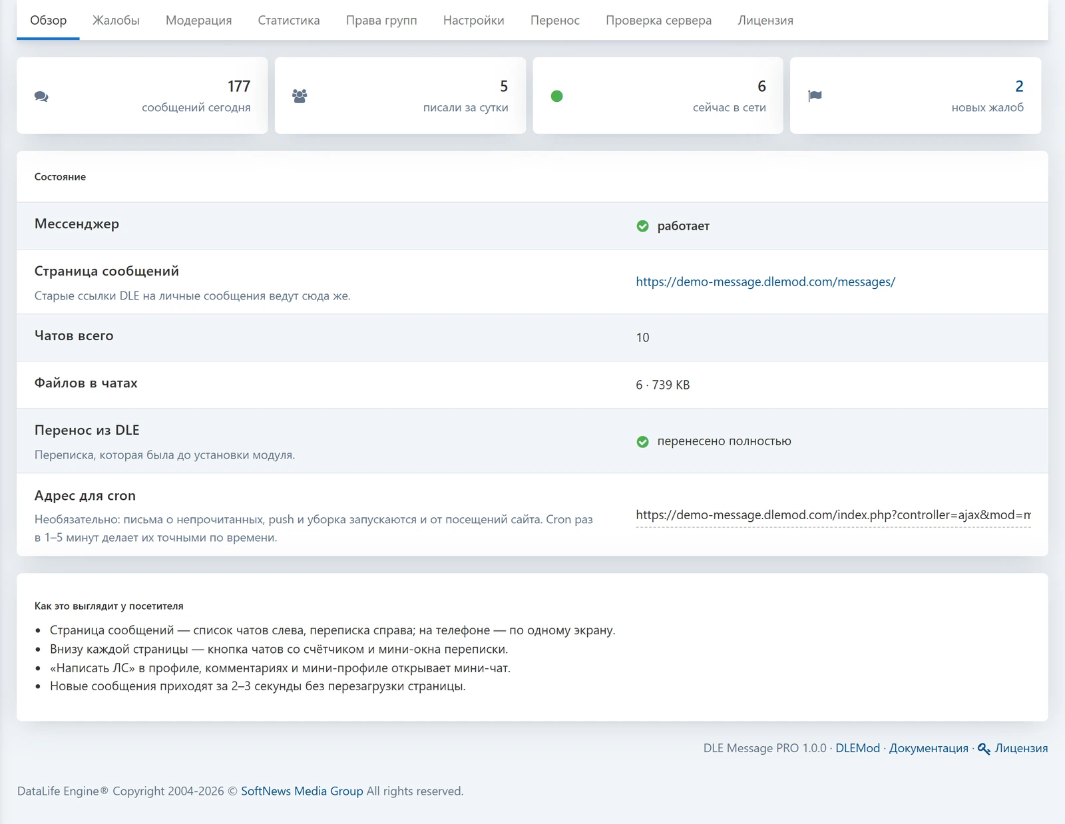Click the key icon next to Лицензия link
The image size is (1065, 824).
tap(984, 749)
